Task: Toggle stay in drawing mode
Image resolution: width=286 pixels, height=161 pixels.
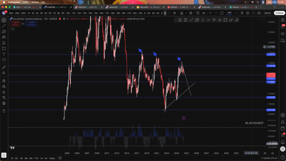Action: (4, 86)
